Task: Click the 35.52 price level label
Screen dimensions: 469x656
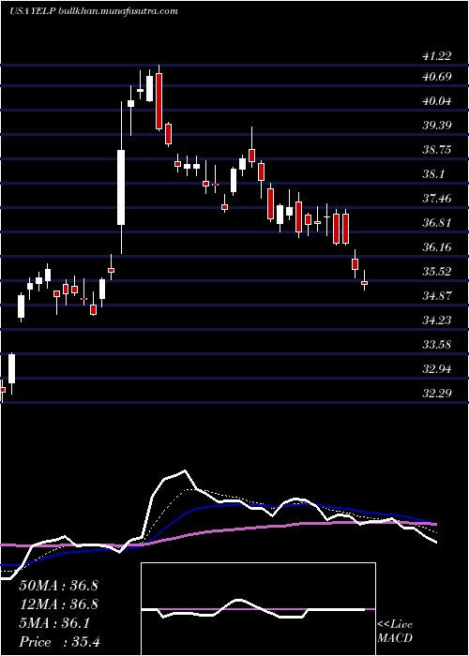Action: (x=437, y=272)
